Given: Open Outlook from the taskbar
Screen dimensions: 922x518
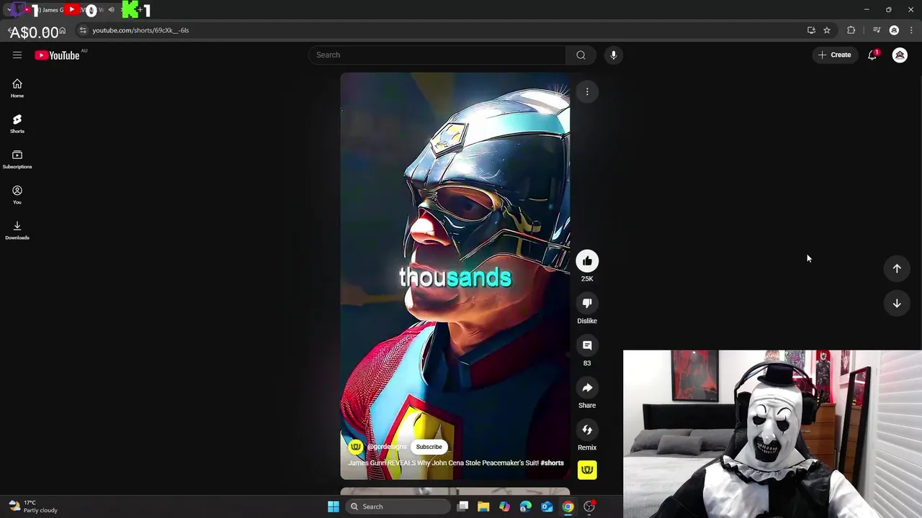Looking at the screenshot, I should click(547, 506).
